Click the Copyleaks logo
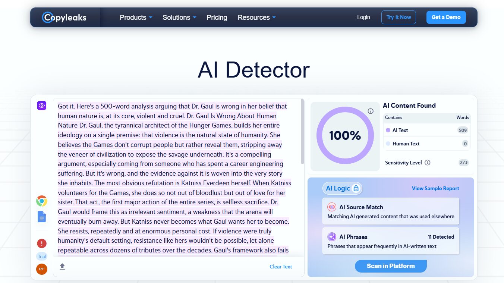This screenshot has width=504, height=283. (x=64, y=17)
